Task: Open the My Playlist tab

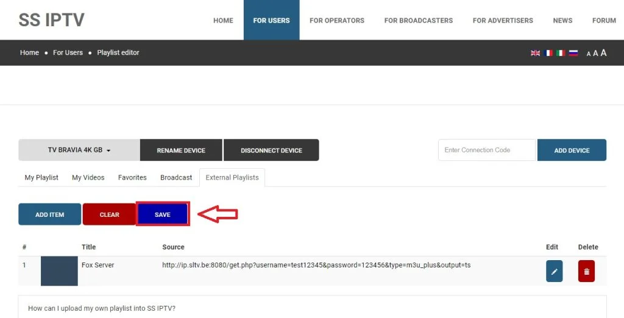Action: click(41, 177)
